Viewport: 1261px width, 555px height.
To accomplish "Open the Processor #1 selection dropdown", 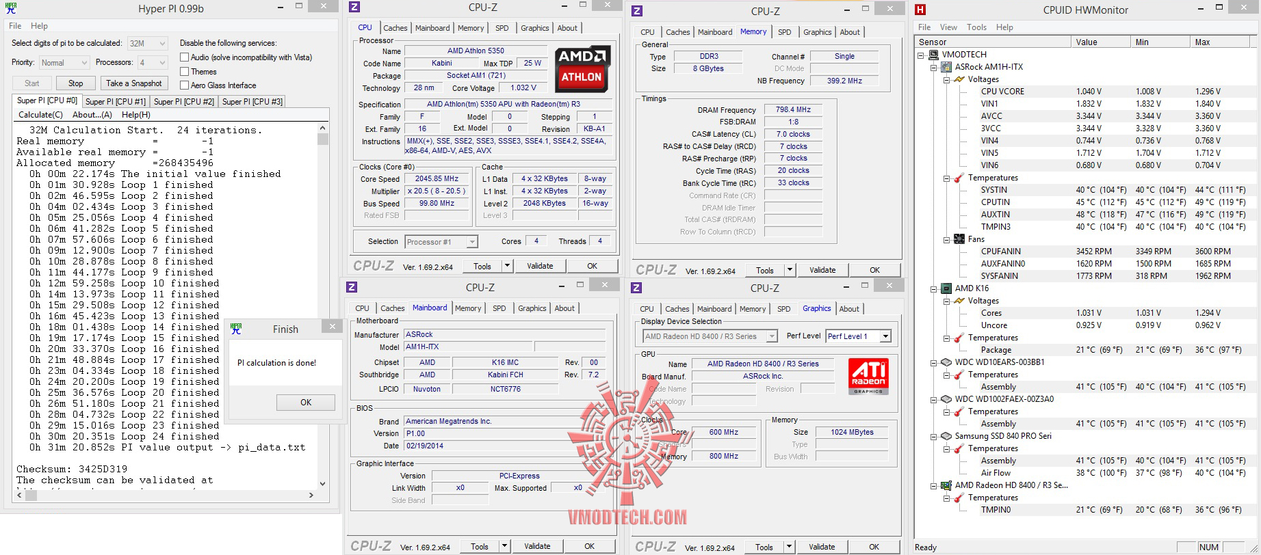I will coord(441,242).
